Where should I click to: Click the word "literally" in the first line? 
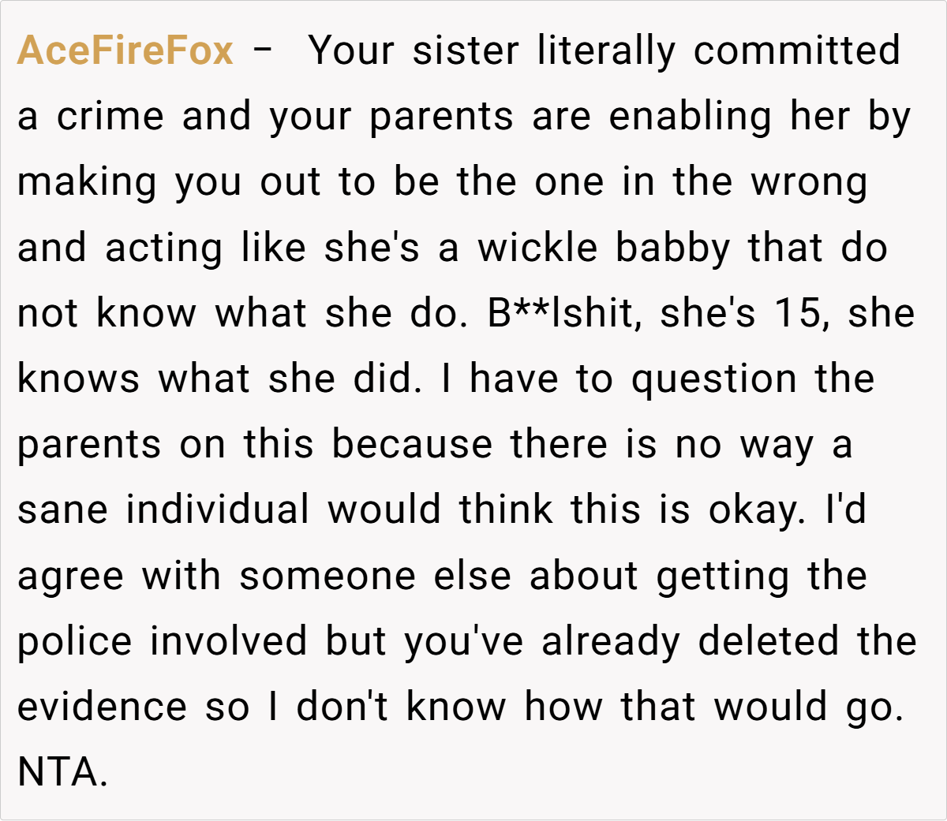point(606,51)
